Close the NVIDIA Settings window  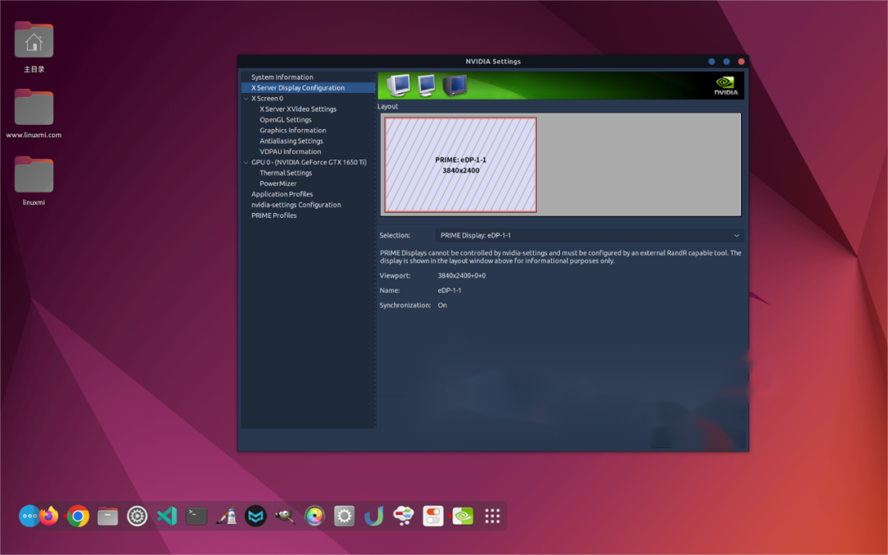click(x=741, y=61)
